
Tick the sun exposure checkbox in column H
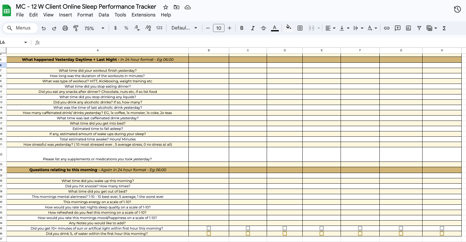point(442,228)
